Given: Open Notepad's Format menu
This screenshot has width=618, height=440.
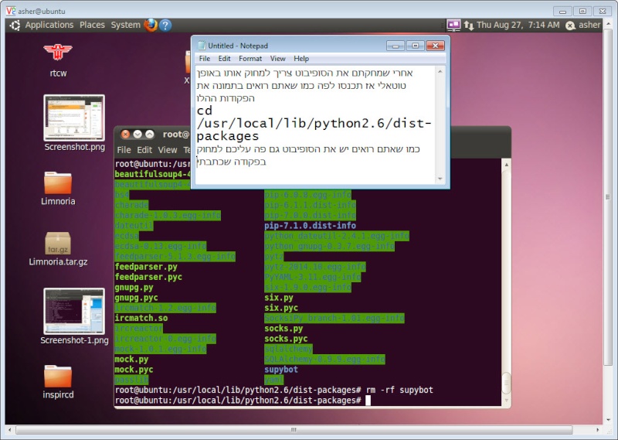Looking at the screenshot, I should pos(250,59).
